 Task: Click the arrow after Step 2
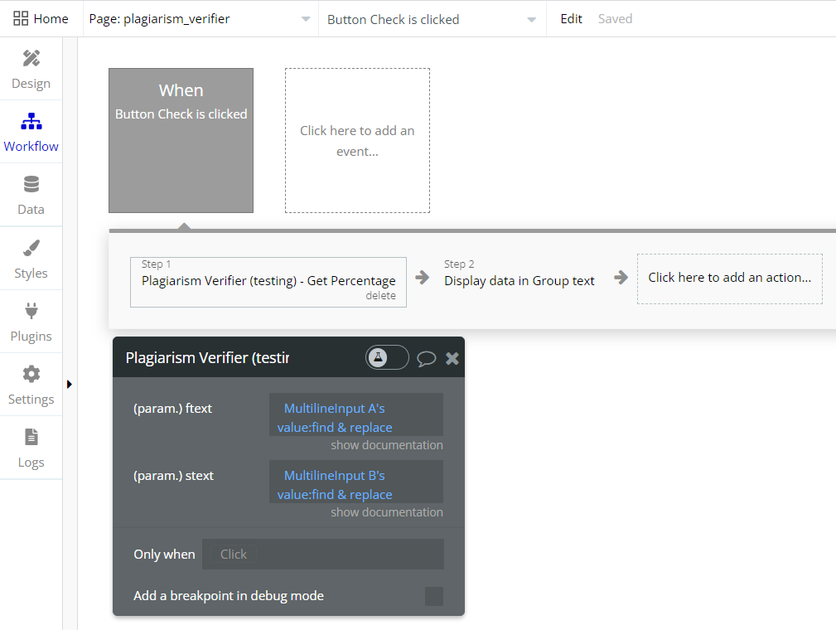pos(621,278)
